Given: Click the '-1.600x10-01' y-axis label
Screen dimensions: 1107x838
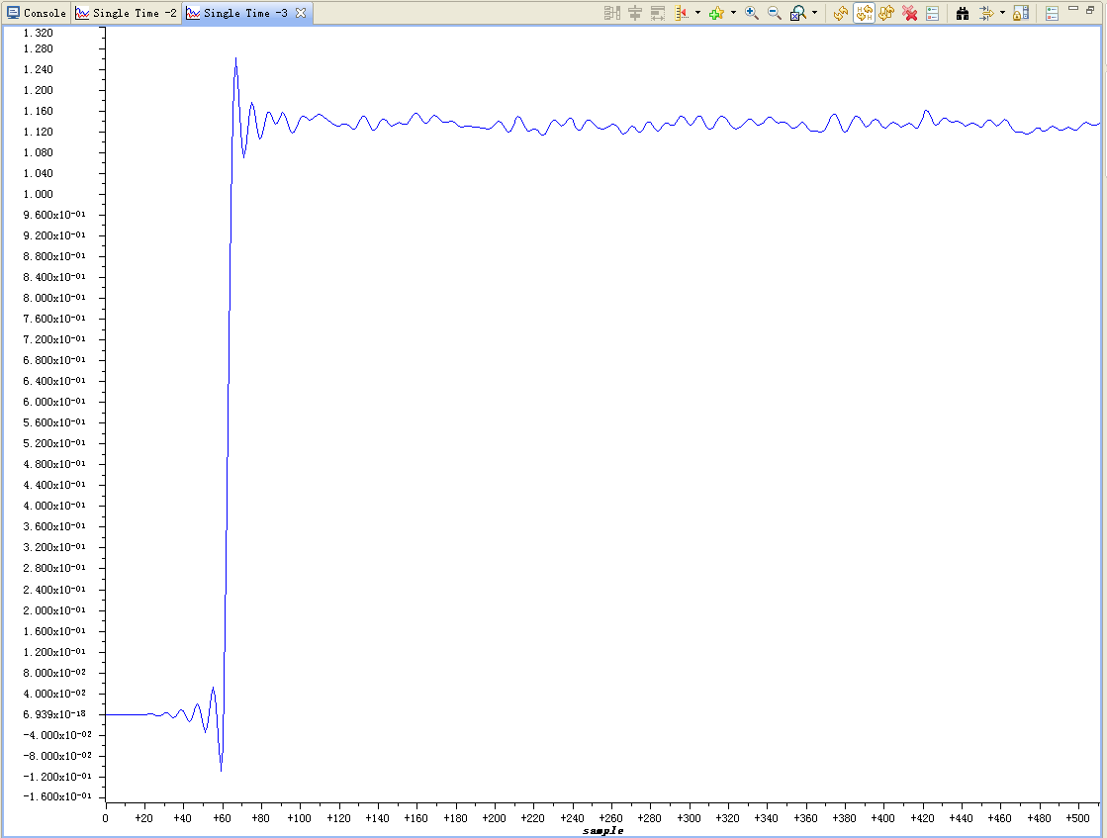Looking at the screenshot, I should [57, 796].
